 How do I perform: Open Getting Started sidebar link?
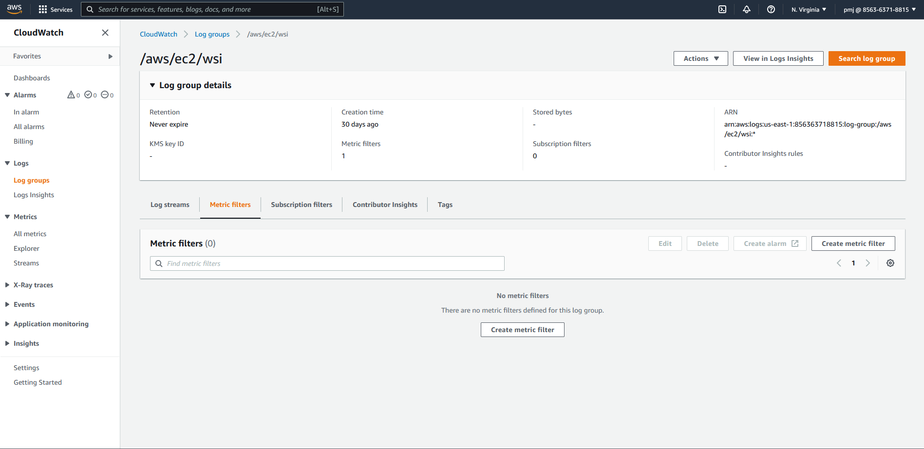pyautogui.click(x=38, y=382)
